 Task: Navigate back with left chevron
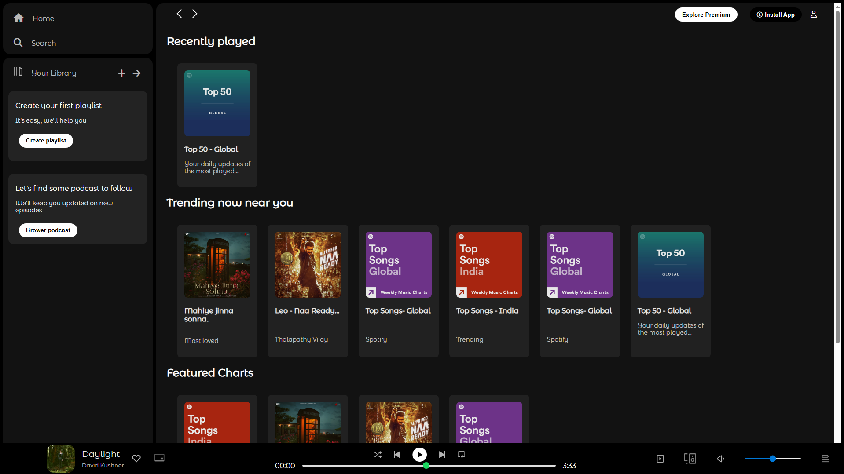(179, 14)
